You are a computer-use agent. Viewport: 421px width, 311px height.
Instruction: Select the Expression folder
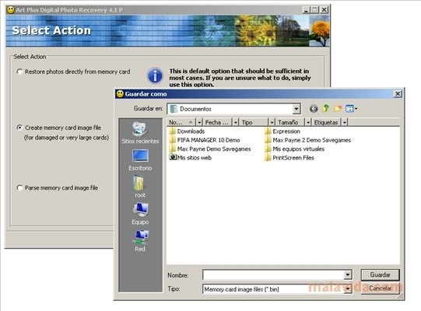click(282, 131)
